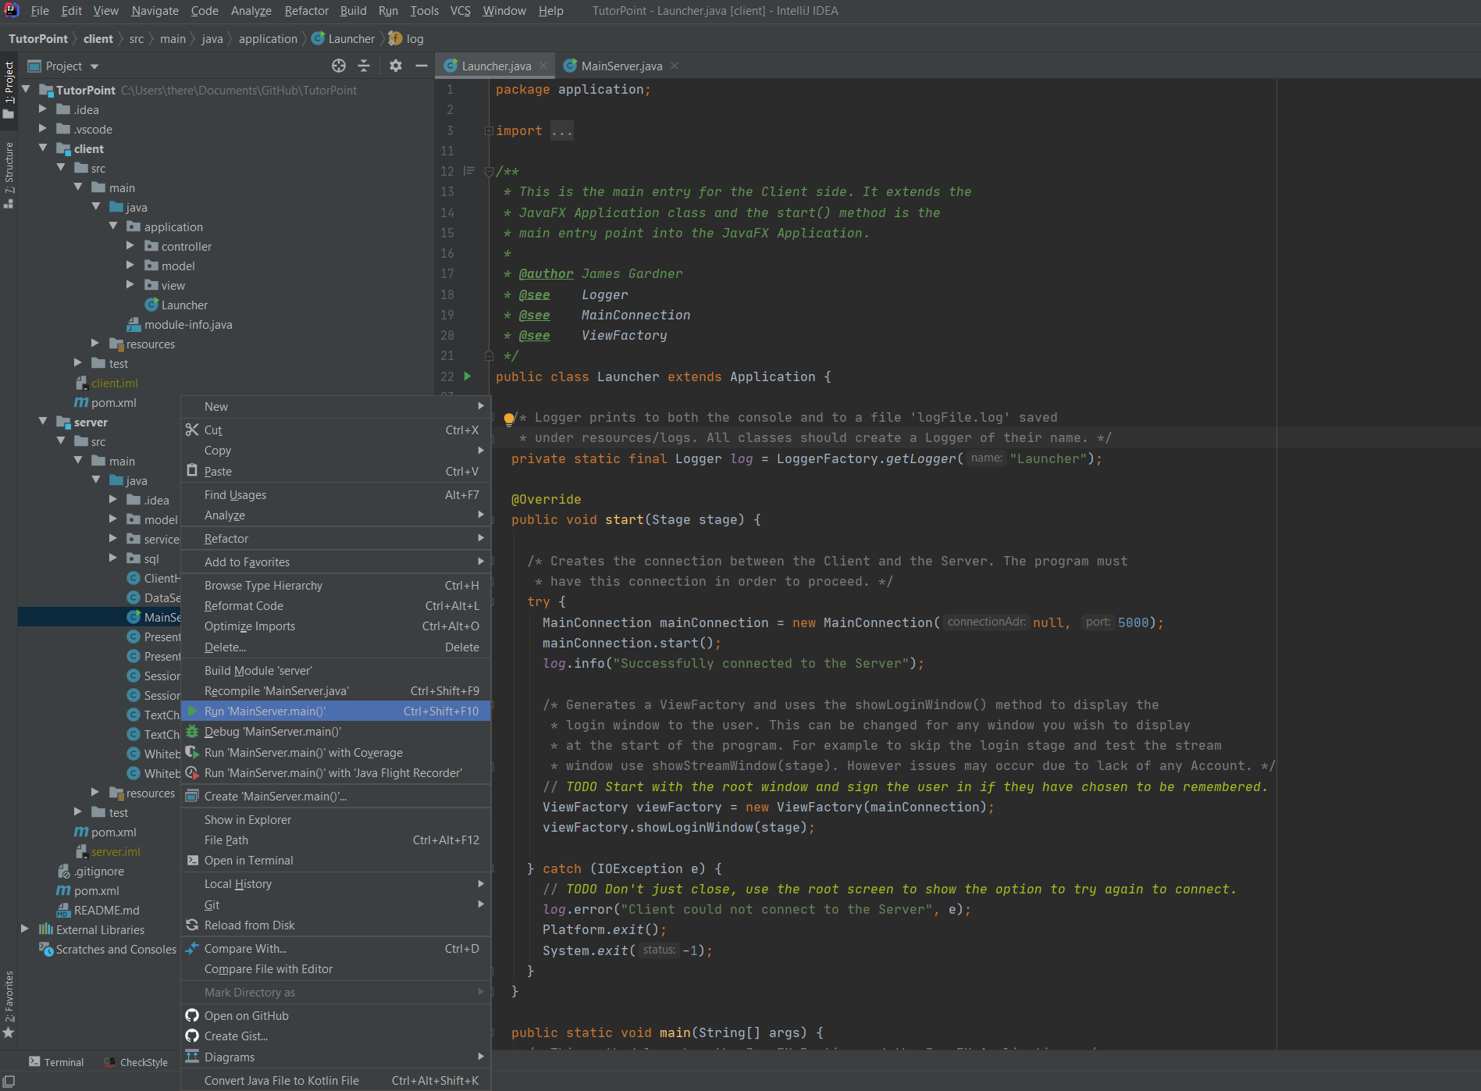Open Project panel settings gear
Viewport: 1481px width, 1091px height.
pyautogui.click(x=396, y=66)
